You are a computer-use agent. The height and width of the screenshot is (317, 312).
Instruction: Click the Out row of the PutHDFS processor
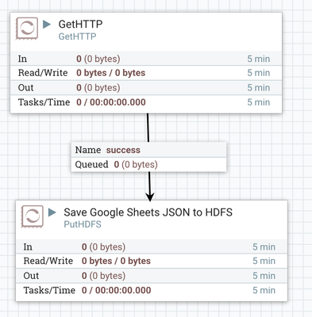pos(152,276)
